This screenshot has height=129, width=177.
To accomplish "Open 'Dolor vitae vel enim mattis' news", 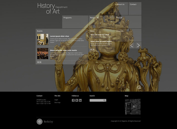I will pyautogui.click(x=101, y=42).
